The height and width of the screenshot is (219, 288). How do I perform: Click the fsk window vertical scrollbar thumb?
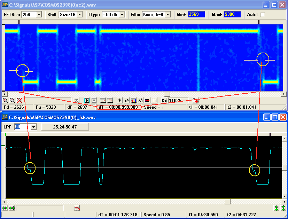[285, 167]
